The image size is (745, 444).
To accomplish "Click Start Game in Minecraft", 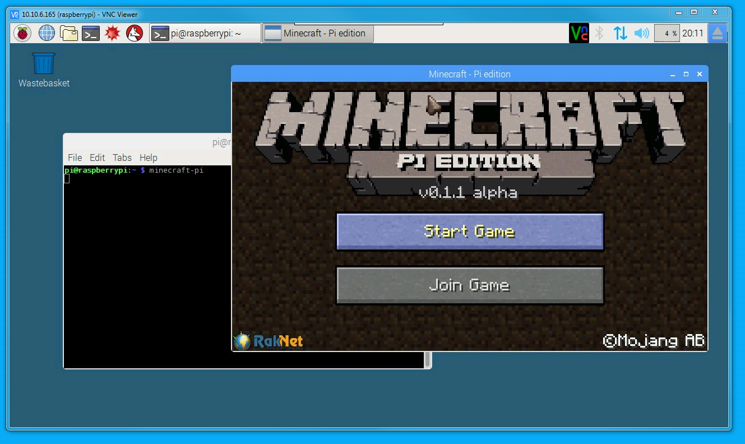I will coord(470,232).
